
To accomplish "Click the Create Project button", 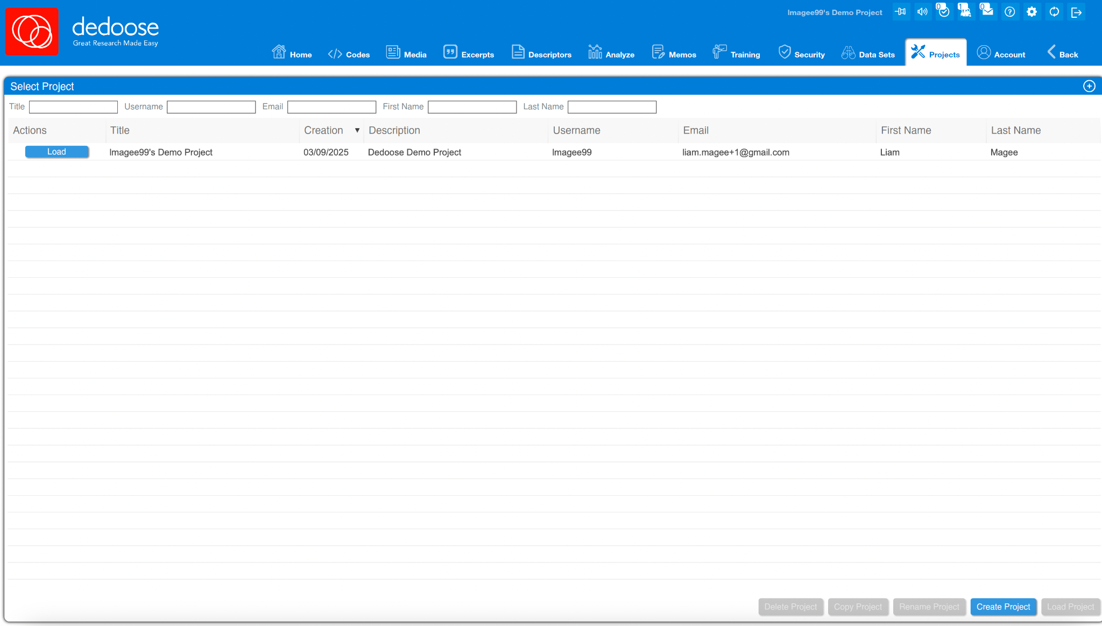I will [x=1004, y=607].
